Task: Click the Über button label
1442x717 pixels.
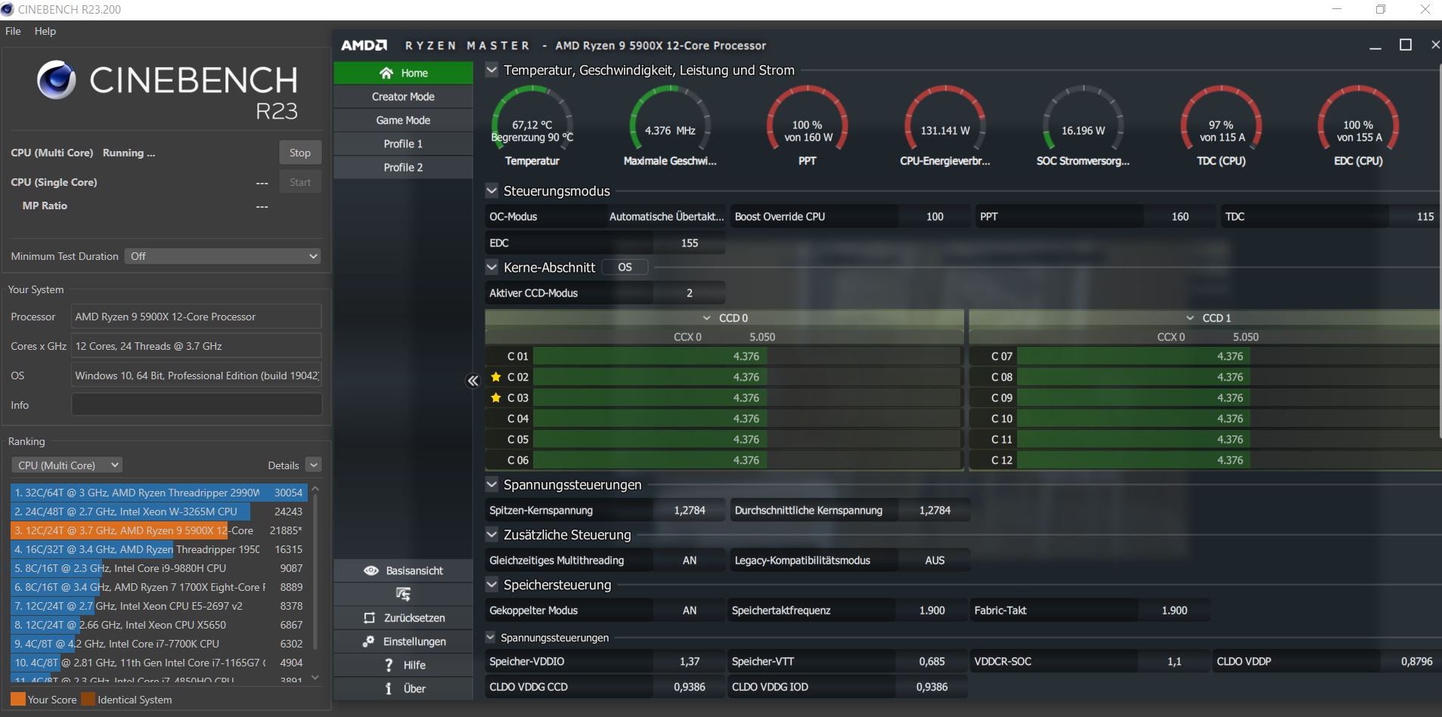Action: click(x=414, y=688)
